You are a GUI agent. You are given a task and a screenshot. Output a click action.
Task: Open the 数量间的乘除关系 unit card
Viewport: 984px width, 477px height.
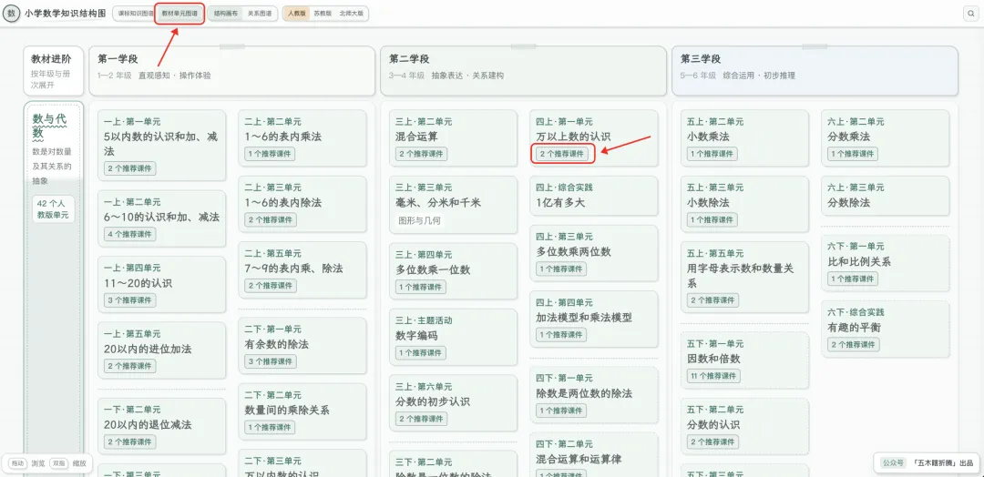(302, 411)
